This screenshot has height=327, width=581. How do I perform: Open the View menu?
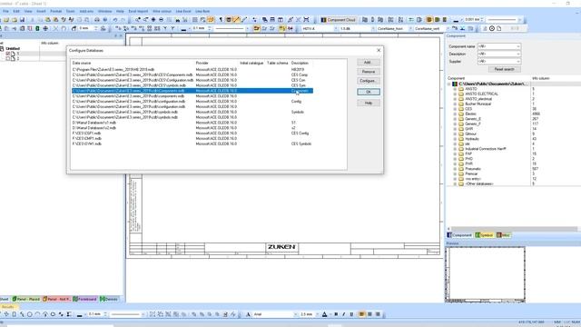coord(28,12)
